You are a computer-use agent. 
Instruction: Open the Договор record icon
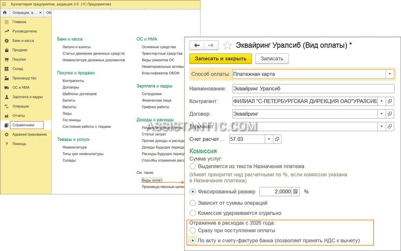click(x=390, y=114)
